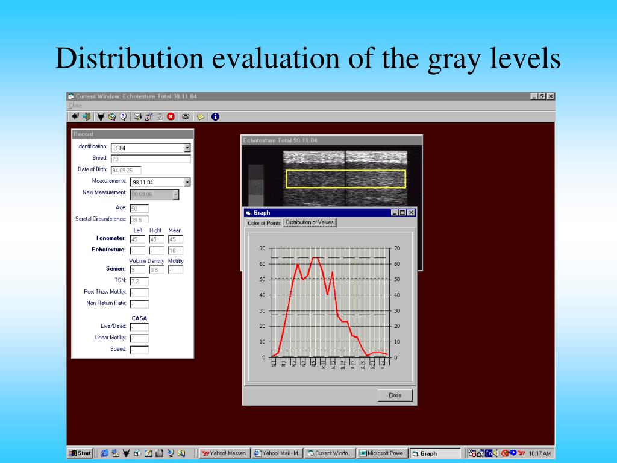Click the envelope mail toolbar icon
The height and width of the screenshot is (463, 617).
pos(137,116)
